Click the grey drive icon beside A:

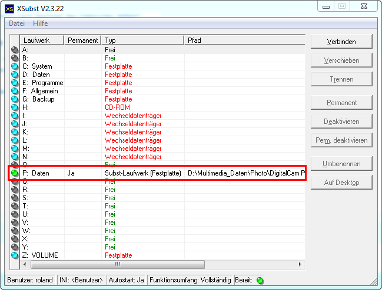[15, 50]
